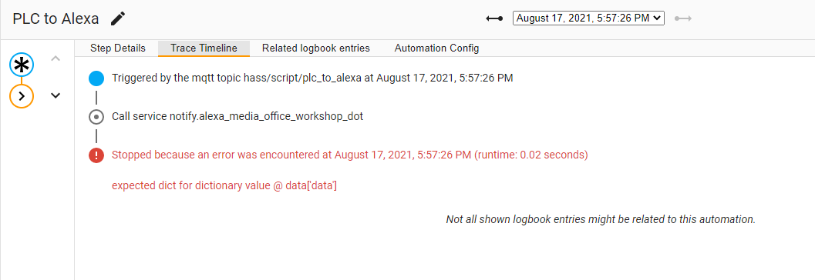815x280 pixels.
Task: Click the Triggered by the mqtt topic entry
Action: (312, 78)
